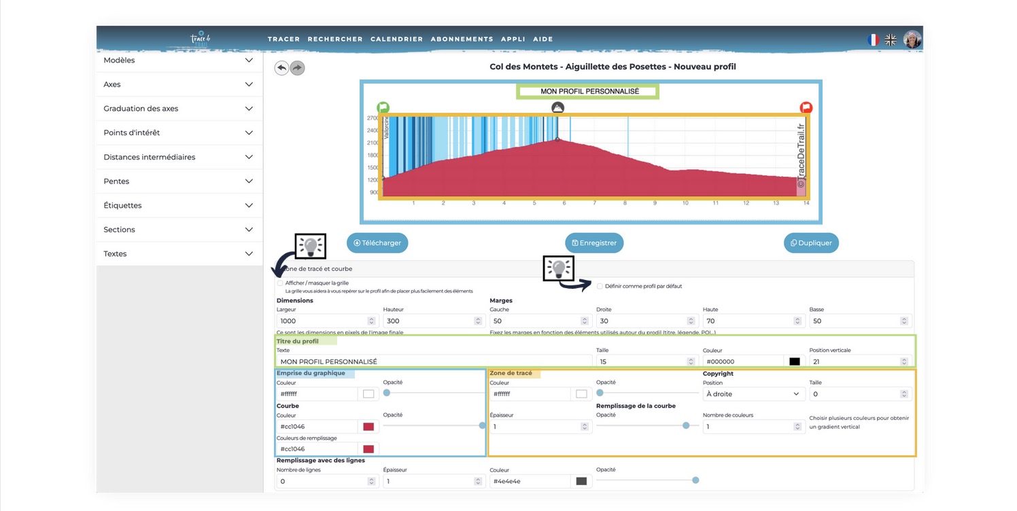1017x511 pixels.
Task: Switch language with the UK flag icon
Action: pyautogui.click(x=891, y=39)
